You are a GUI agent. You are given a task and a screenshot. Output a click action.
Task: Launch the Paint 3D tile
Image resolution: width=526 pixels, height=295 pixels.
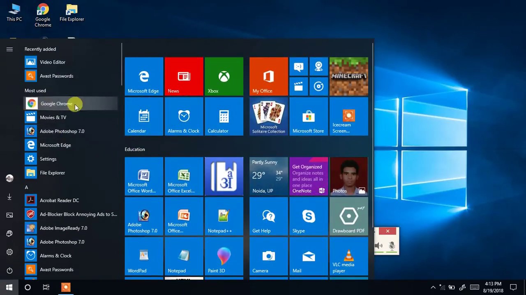coord(224,256)
